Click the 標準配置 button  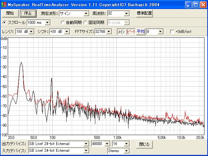(144, 13)
